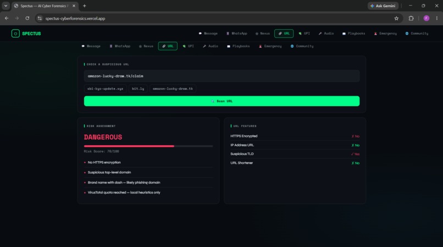Click 'Brand name with dash' phishing finding

point(124,183)
